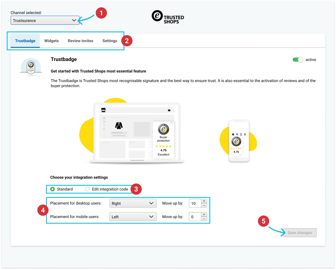Viewport: 336px width, 270px height.
Task: Click the 'Placement for mobile users:' label
Action: coord(75,217)
